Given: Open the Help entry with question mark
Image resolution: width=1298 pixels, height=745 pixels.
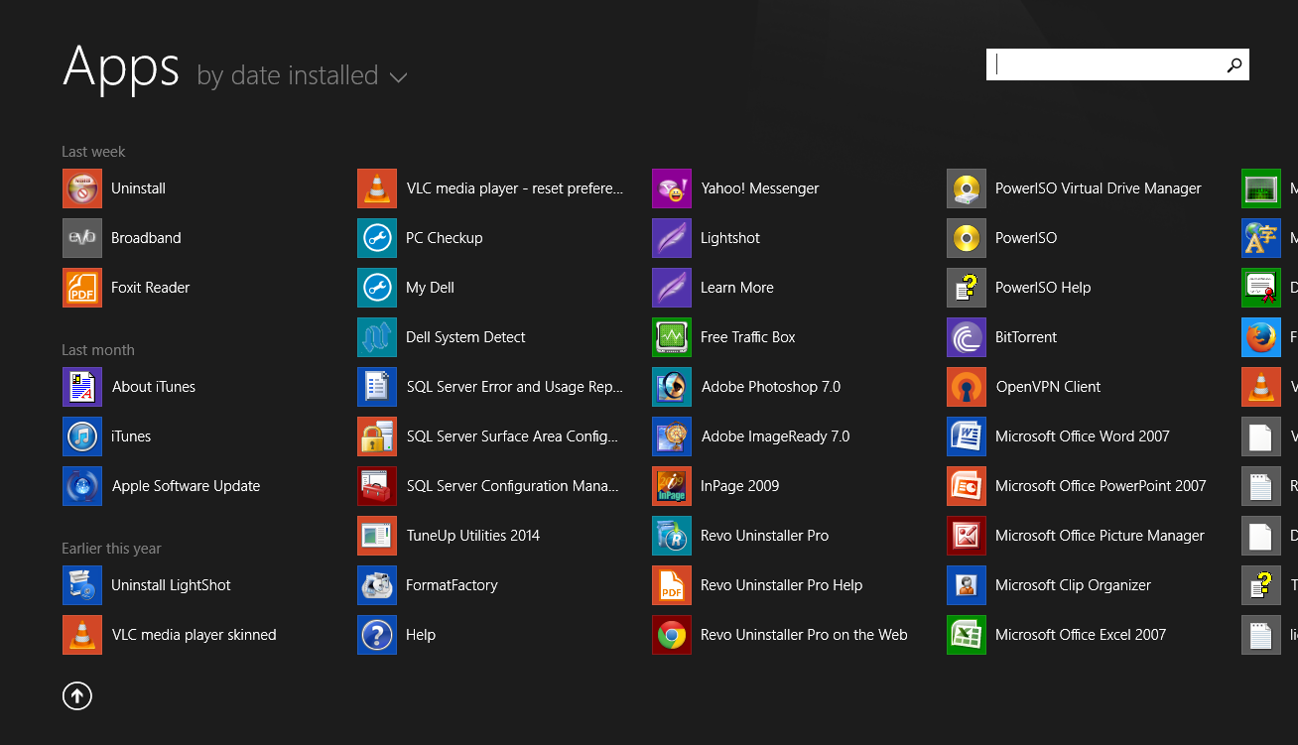Looking at the screenshot, I should tap(397, 635).
